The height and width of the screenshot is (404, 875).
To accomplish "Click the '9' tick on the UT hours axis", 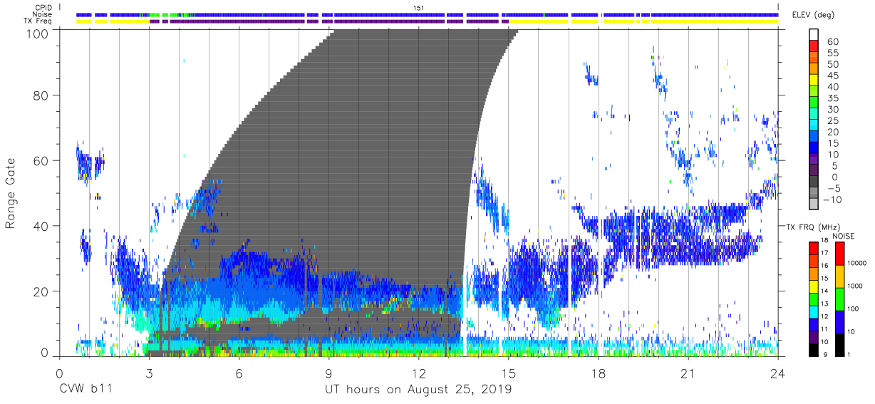I will [328, 373].
